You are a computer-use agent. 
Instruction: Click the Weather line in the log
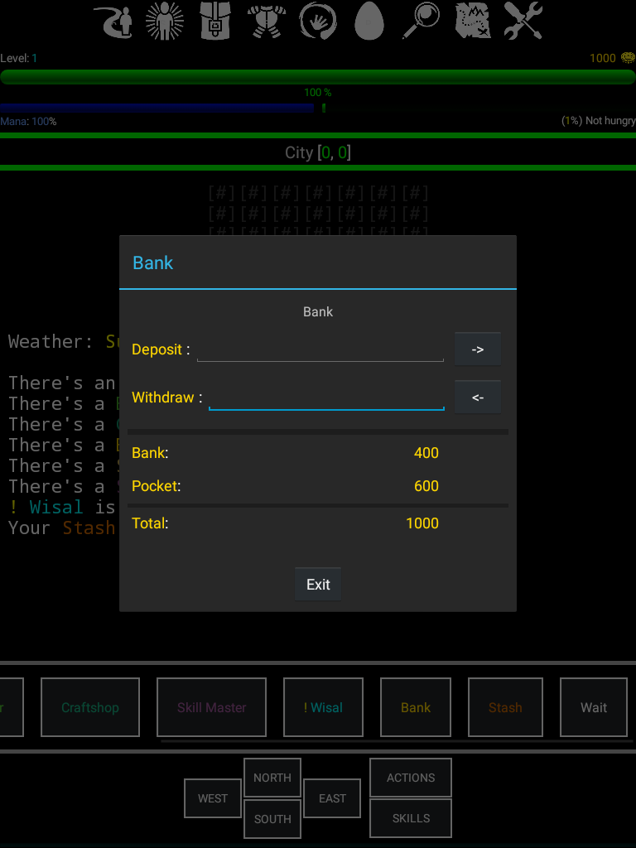64,341
